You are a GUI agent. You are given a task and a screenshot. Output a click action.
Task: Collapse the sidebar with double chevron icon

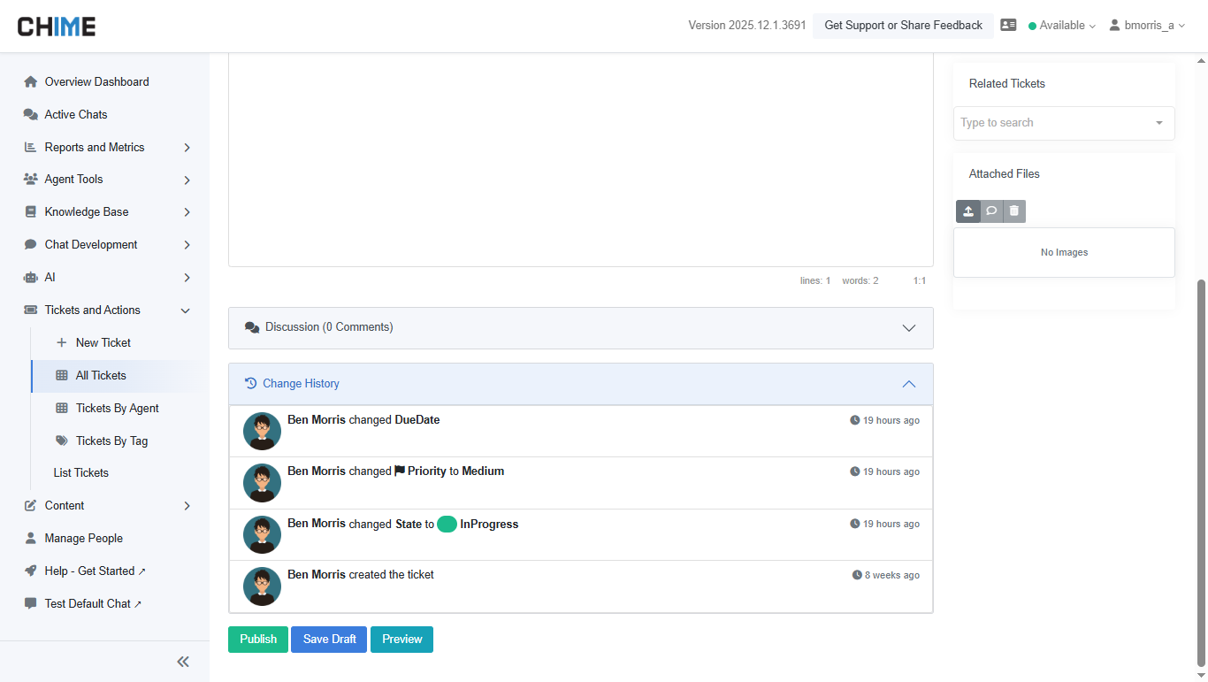coord(183,662)
